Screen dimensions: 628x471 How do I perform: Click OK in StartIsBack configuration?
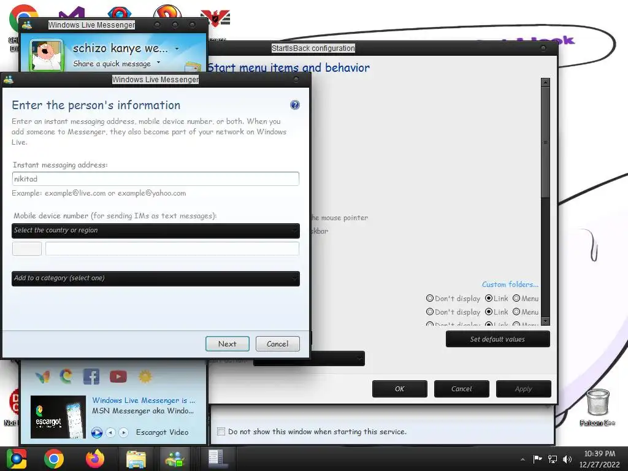(400, 389)
